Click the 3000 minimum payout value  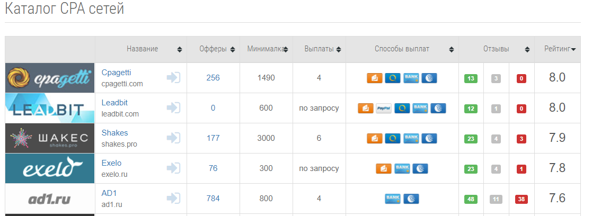[x=266, y=138]
